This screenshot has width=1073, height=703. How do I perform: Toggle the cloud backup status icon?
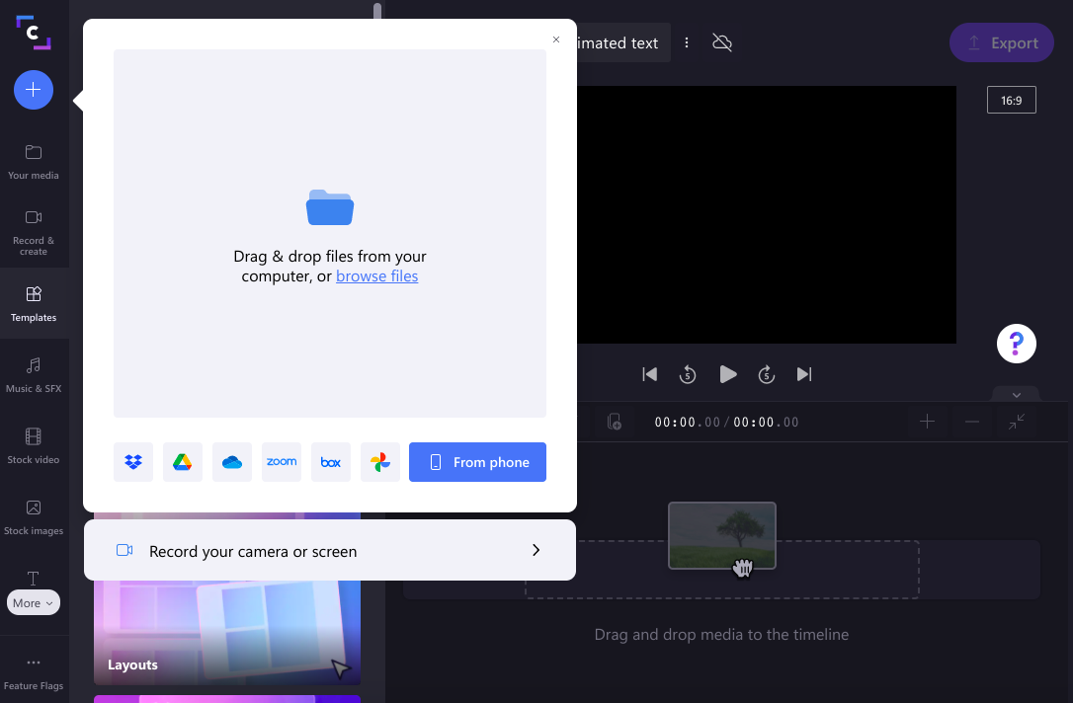(x=721, y=42)
